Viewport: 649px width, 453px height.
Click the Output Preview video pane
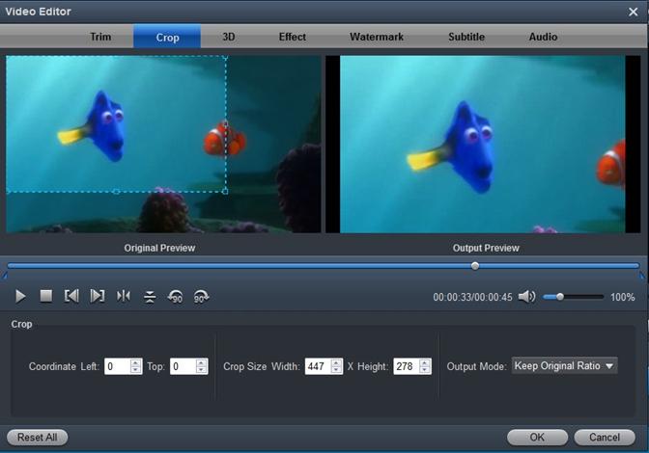(483, 145)
